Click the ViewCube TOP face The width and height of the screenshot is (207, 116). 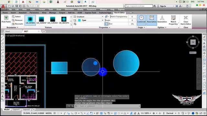coord(193,42)
